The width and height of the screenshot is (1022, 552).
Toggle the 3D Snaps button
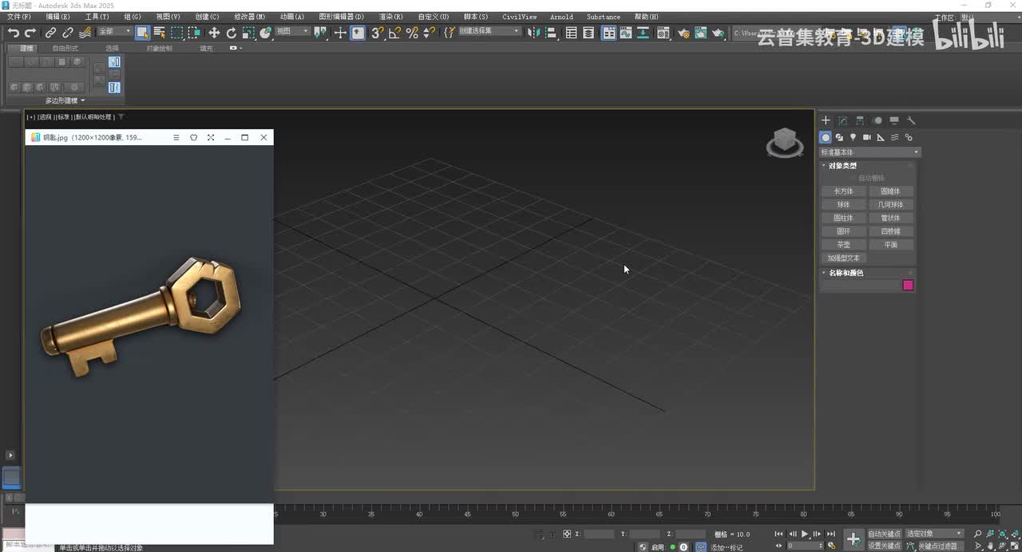(x=377, y=33)
